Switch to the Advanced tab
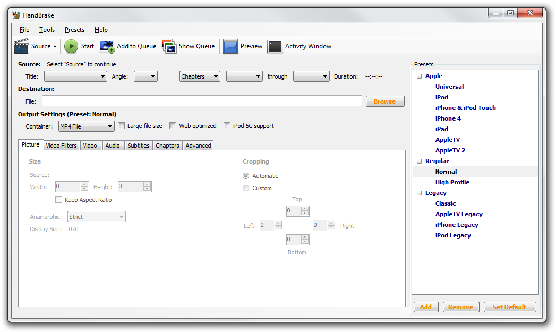The width and height of the screenshot is (556, 332). (198, 146)
